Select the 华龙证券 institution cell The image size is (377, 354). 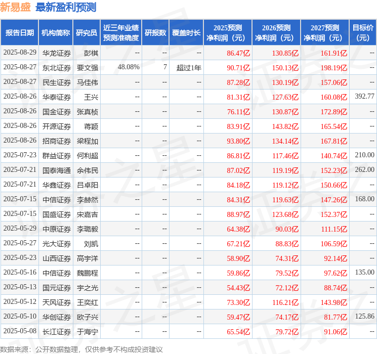[57, 53]
